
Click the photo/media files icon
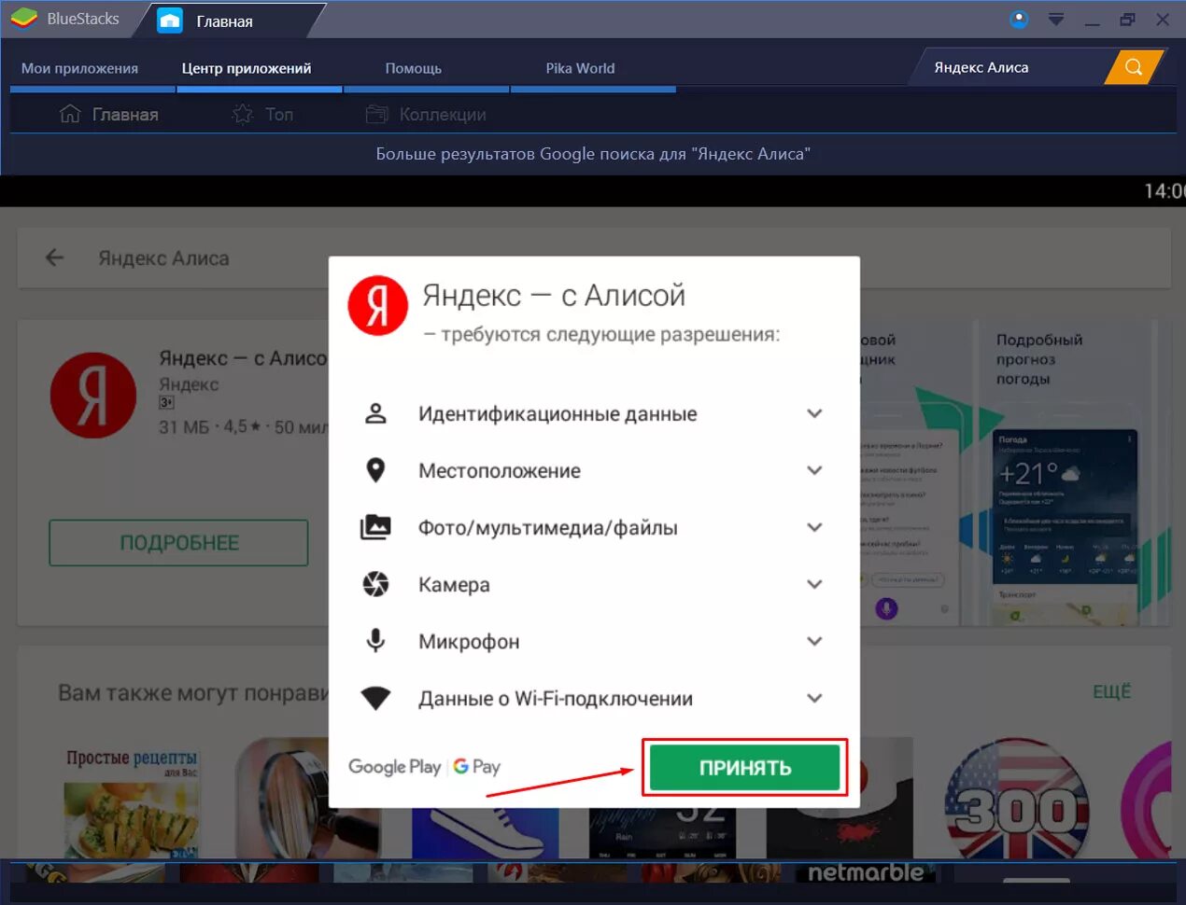tap(375, 527)
